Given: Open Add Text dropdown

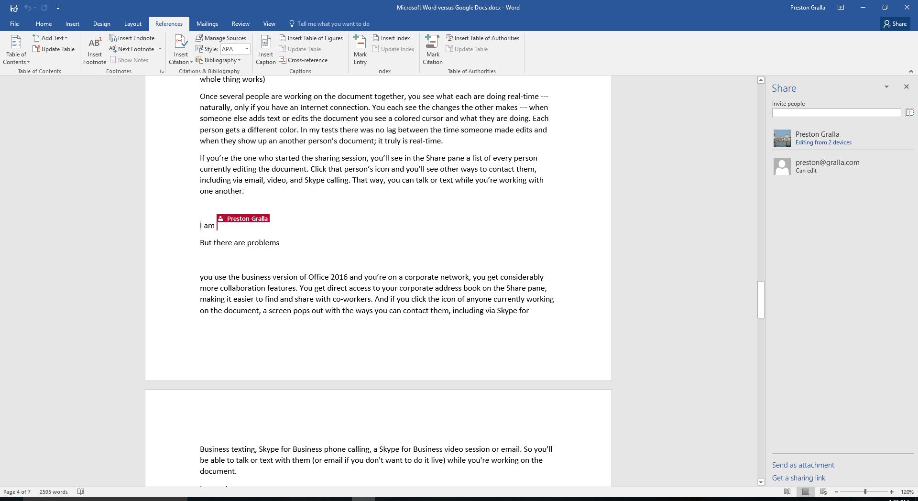Looking at the screenshot, I should click(x=51, y=38).
